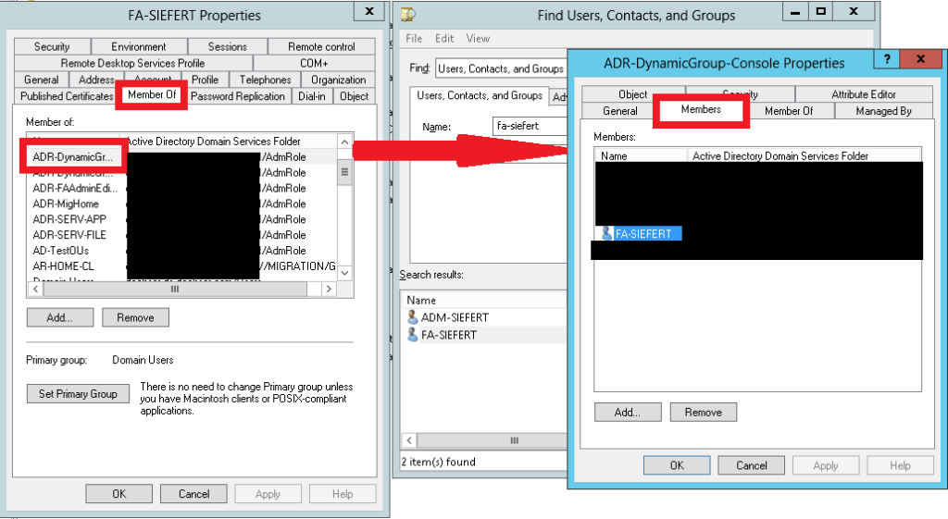Switch to the Managed By tab
The height and width of the screenshot is (519, 948).
(x=883, y=111)
